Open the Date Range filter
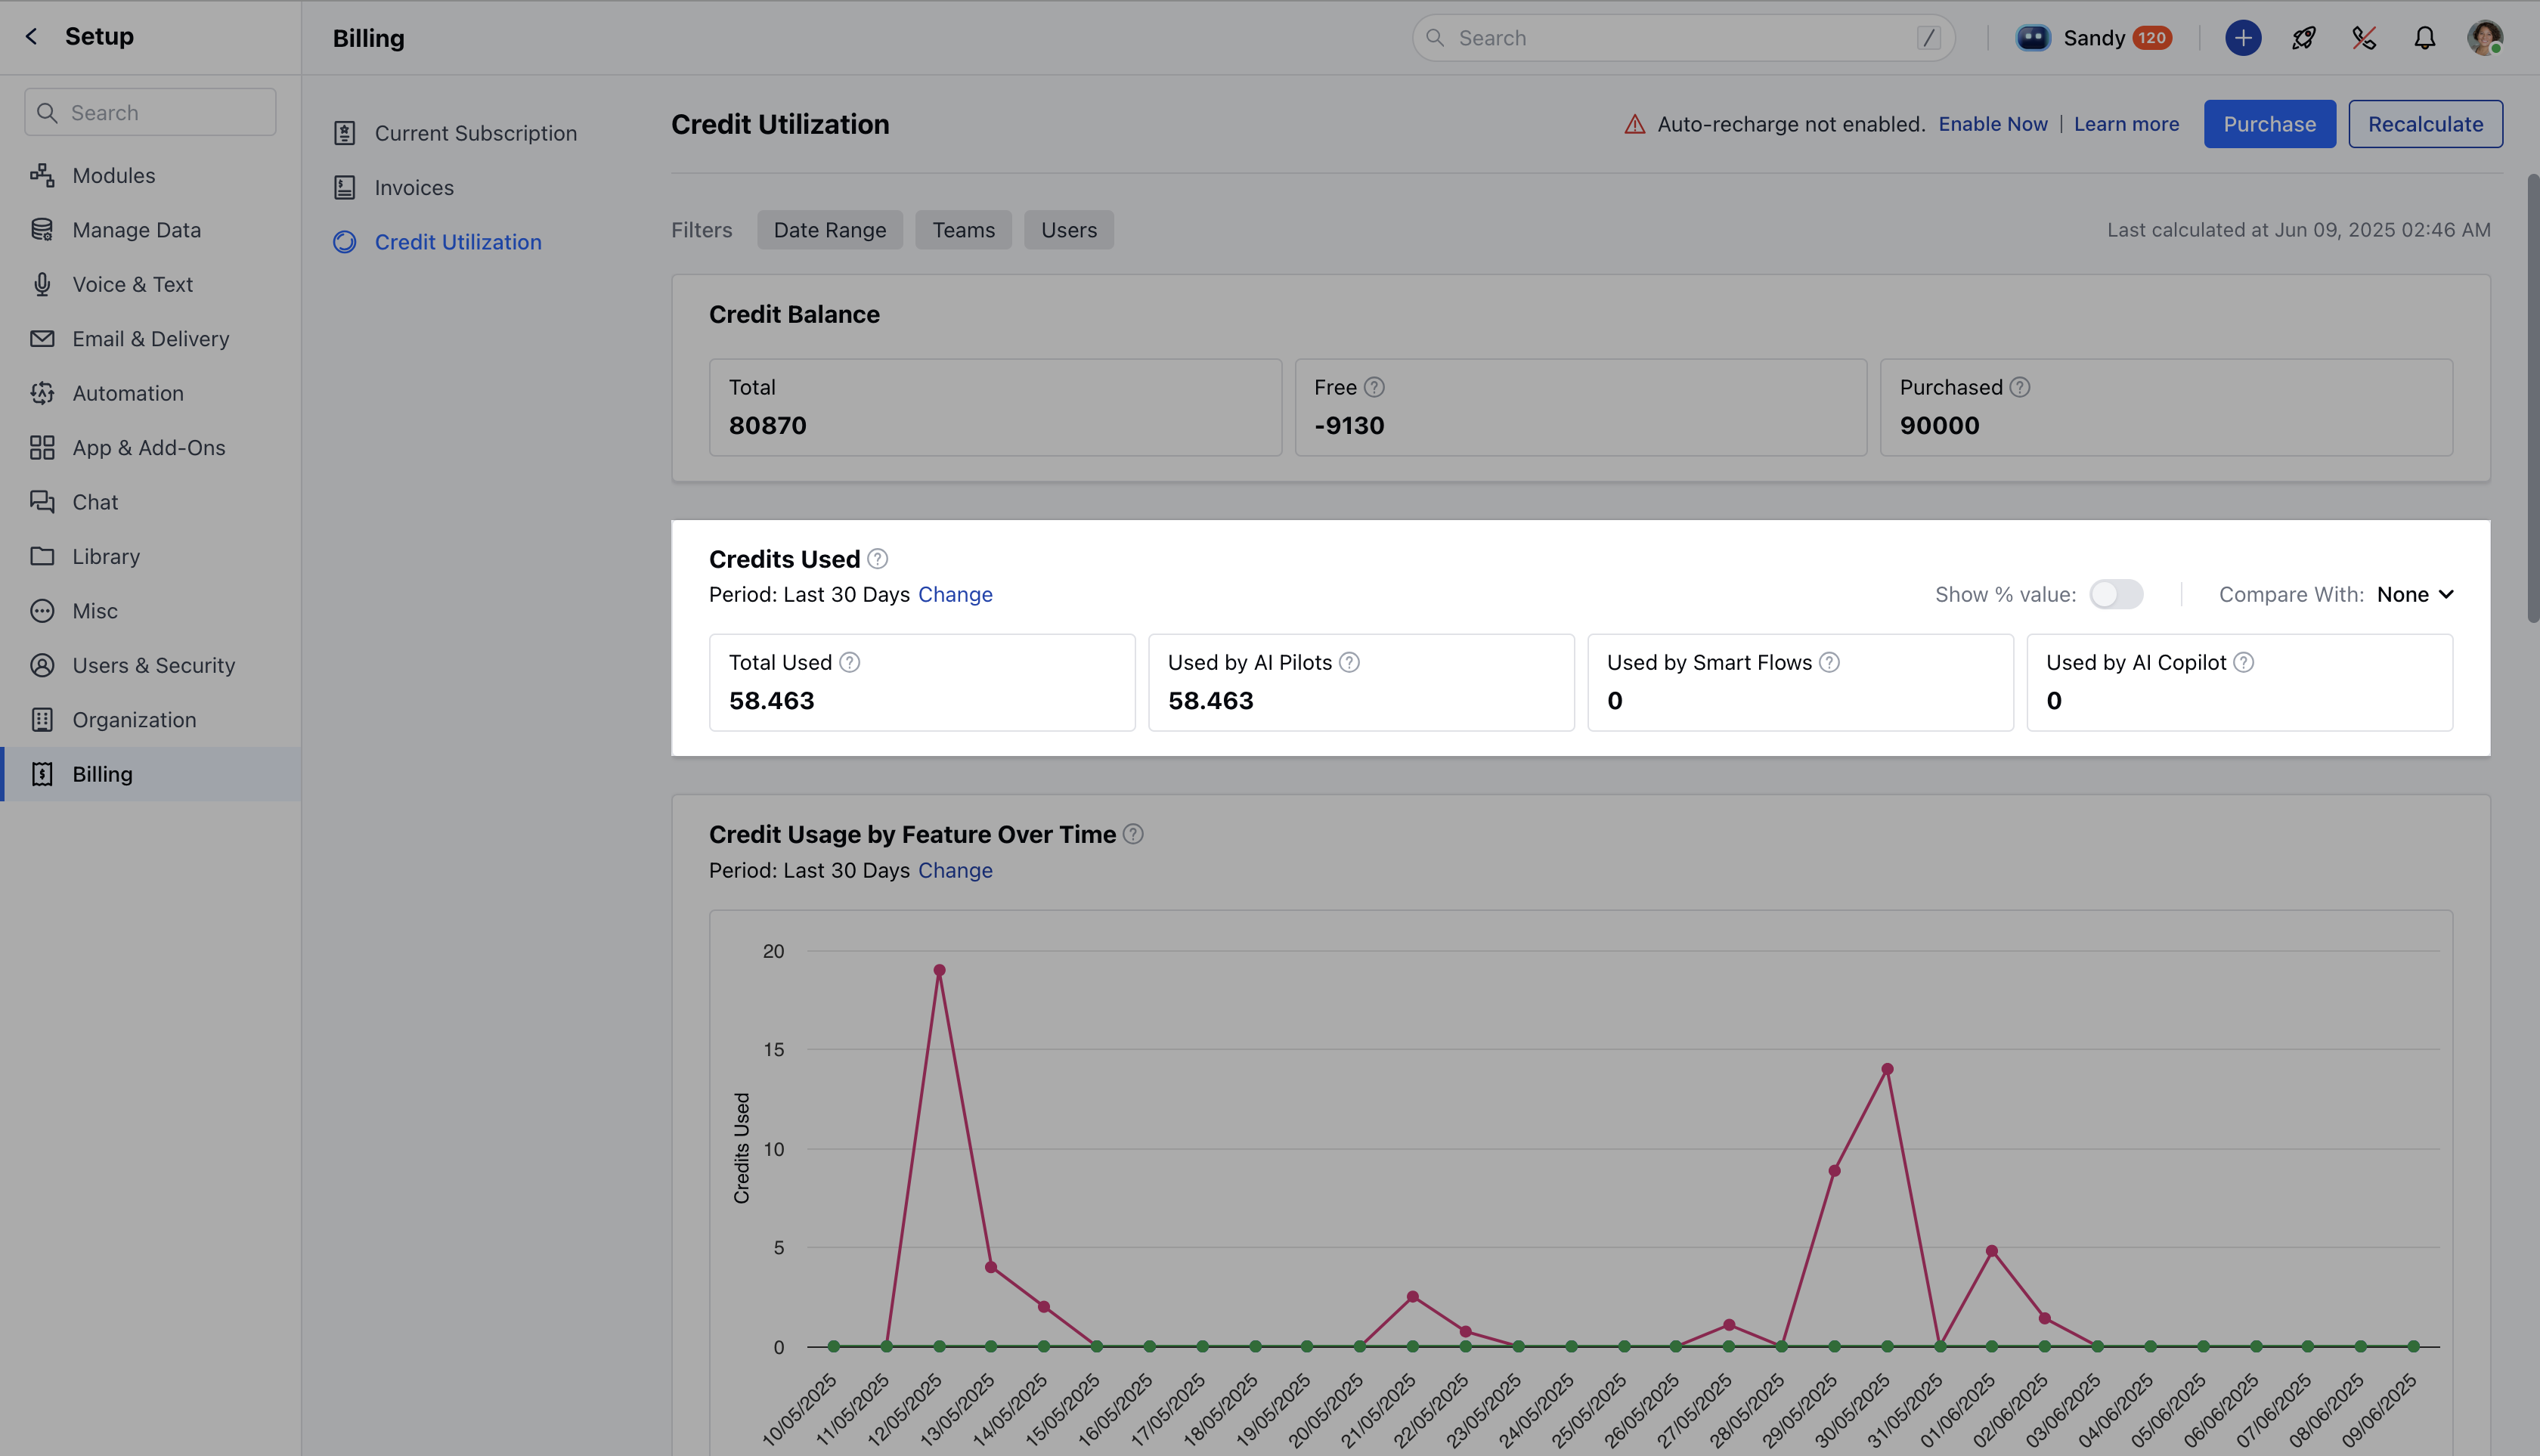Viewport: 2540px width, 1456px height. (x=830, y=230)
